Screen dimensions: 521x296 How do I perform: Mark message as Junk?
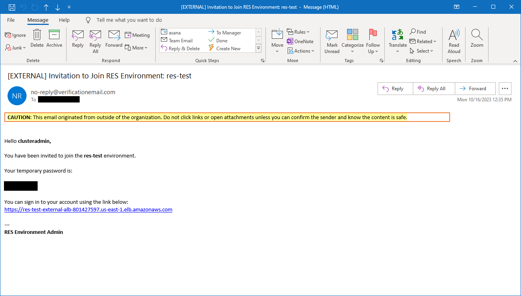15,47
